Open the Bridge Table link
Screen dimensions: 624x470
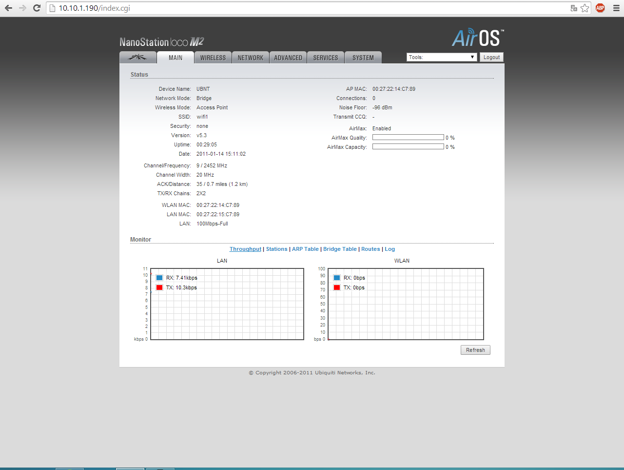340,249
